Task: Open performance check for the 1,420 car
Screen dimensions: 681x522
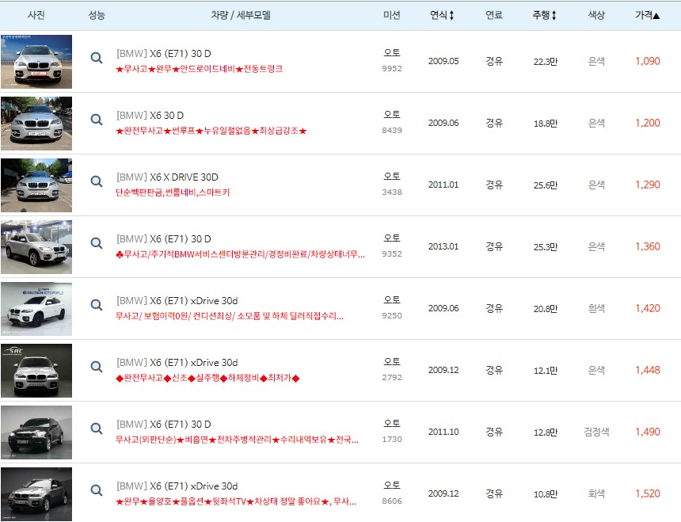Action: click(97, 304)
